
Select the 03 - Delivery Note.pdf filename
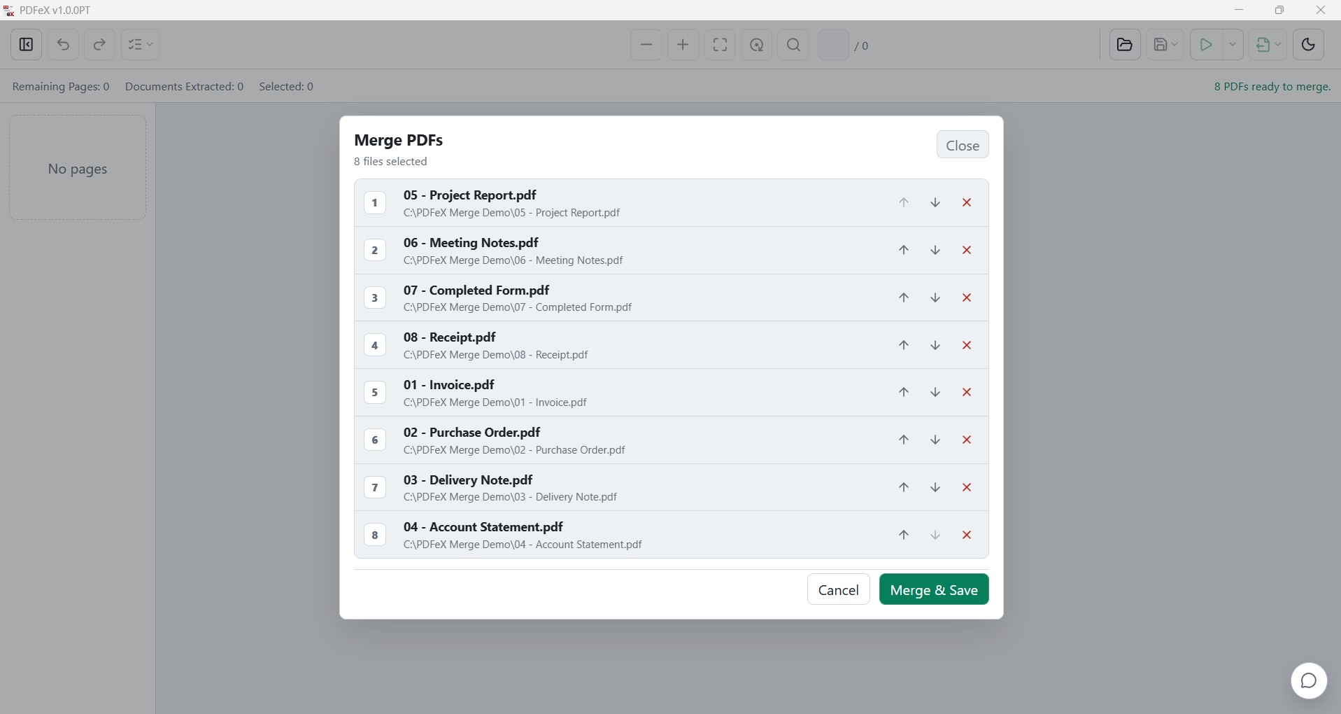468,479
